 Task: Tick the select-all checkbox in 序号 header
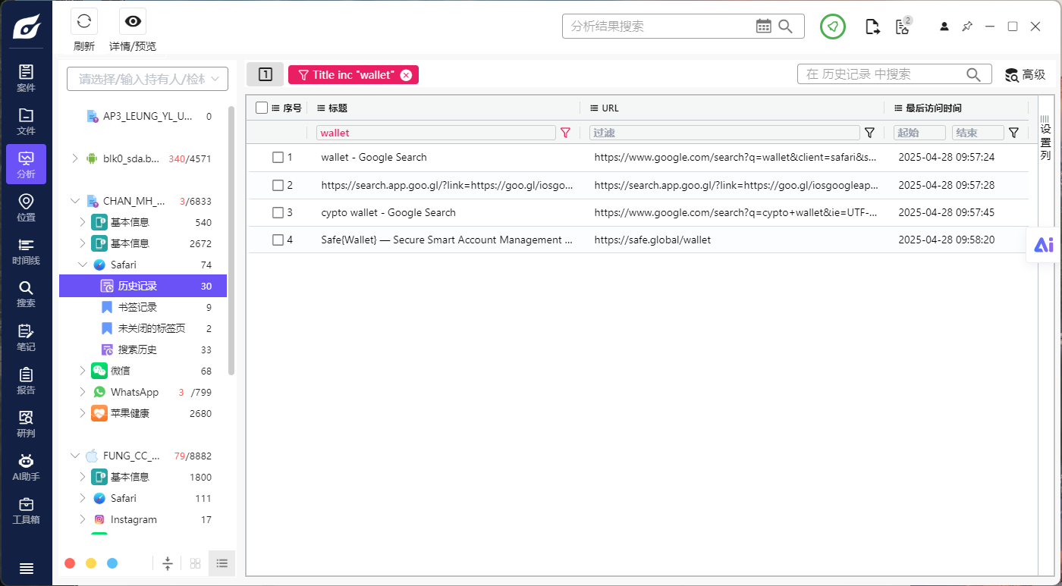coord(262,108)
